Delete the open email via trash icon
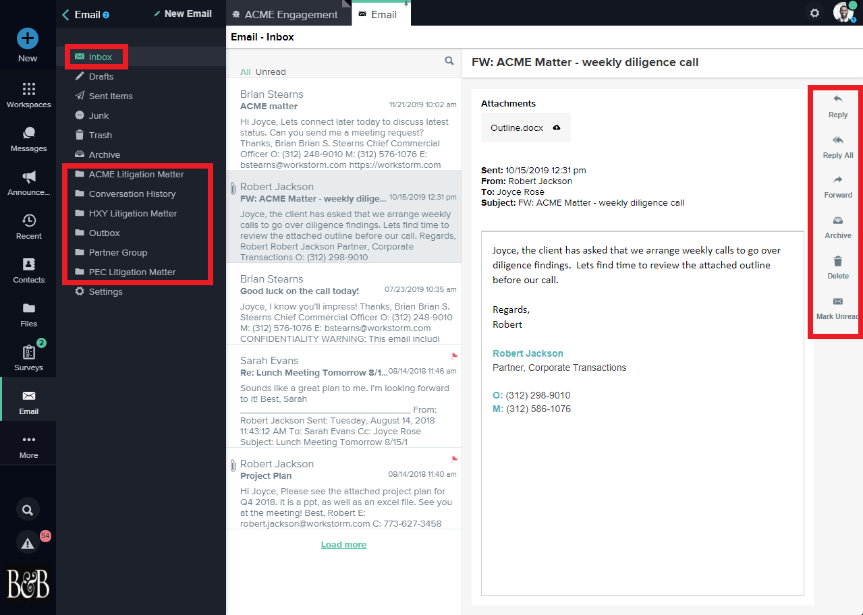Image resolution: width=863 pixels, height=615 pixels. pyautogui.click(x=837, y=261)
